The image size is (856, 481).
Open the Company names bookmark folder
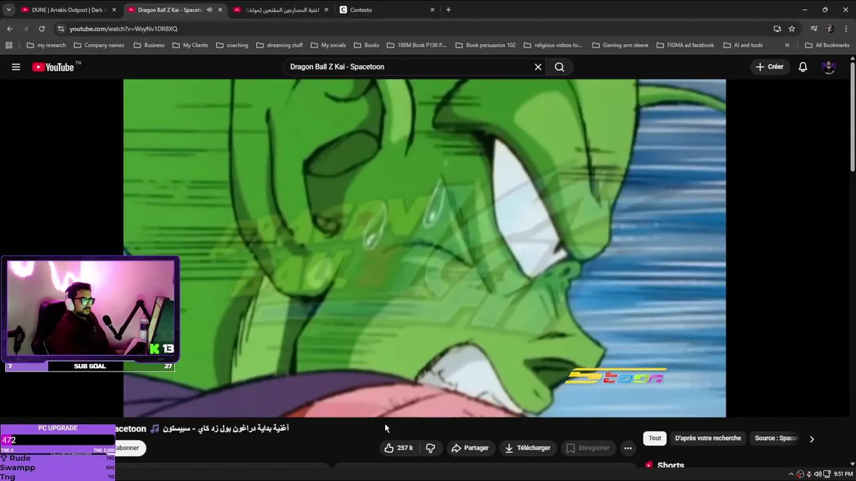click(99, 45)
